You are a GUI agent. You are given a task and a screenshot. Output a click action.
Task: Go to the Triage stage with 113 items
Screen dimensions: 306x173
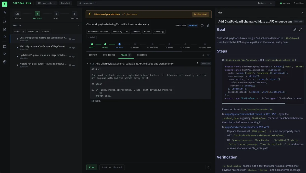tap(17, 15)
